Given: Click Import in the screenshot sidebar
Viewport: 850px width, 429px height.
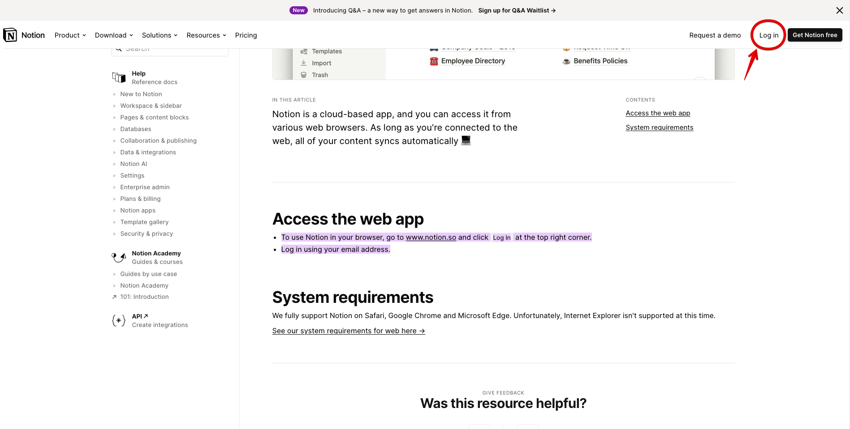Looking at the screenshot, I should (x=321, y=63).
